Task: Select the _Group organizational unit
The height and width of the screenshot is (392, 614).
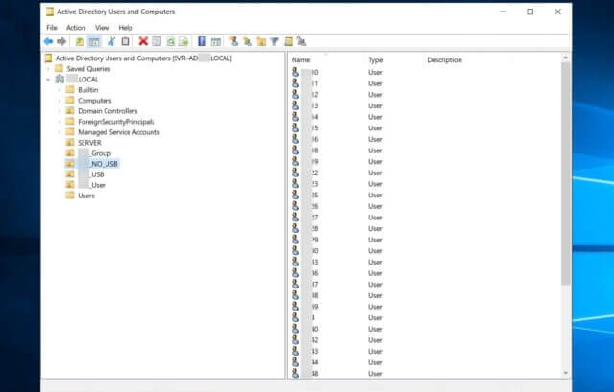Action: coord(94,153)
